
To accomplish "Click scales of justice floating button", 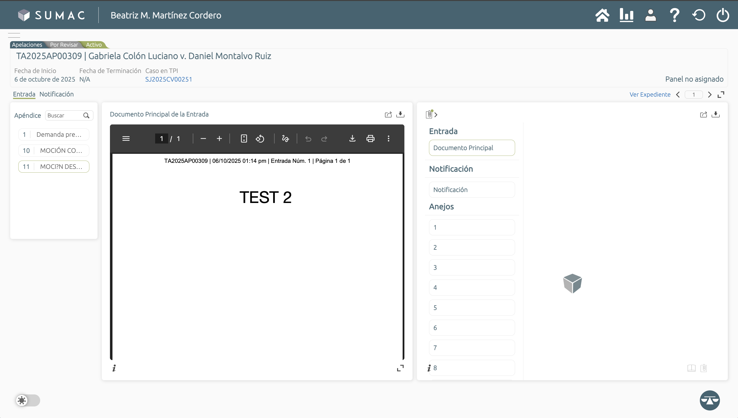I will pyautogui.click(x=710, y=400).
